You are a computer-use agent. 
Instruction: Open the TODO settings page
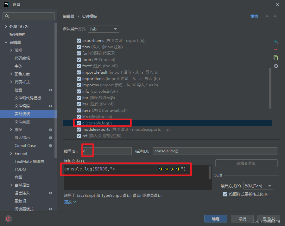(x=20, y=169)
